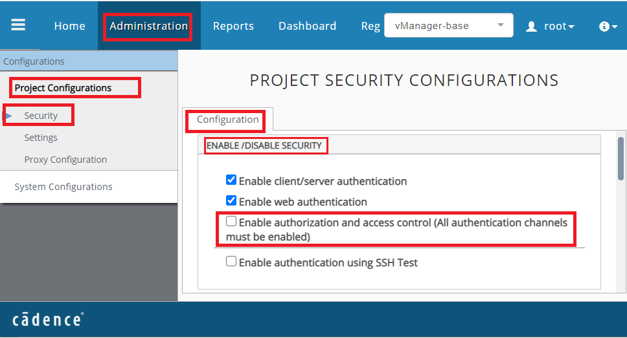
Task: Expand System Configurations section
Action: point(63,187)
